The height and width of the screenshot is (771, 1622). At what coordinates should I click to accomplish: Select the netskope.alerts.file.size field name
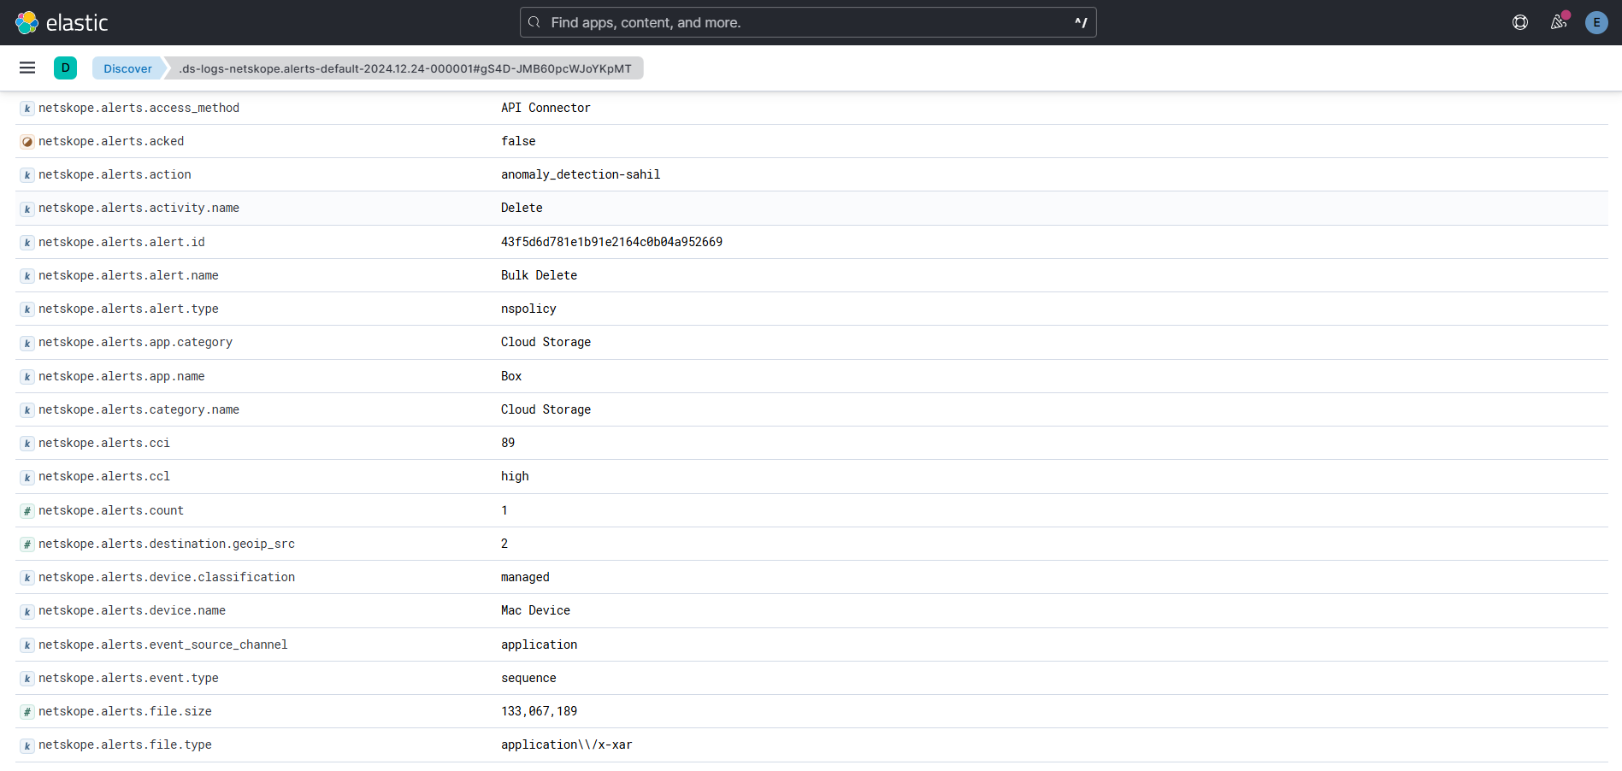[x=125, y=711]
